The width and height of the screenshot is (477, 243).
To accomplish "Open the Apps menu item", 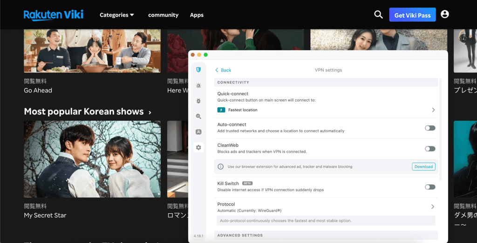I will click(x=197, y=15).
